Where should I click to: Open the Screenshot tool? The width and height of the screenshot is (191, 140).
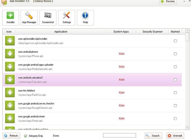click(48, 17)
